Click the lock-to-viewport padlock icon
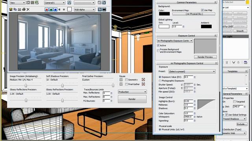The width and height of the screenshot is (252, 141). pos(69,3)
